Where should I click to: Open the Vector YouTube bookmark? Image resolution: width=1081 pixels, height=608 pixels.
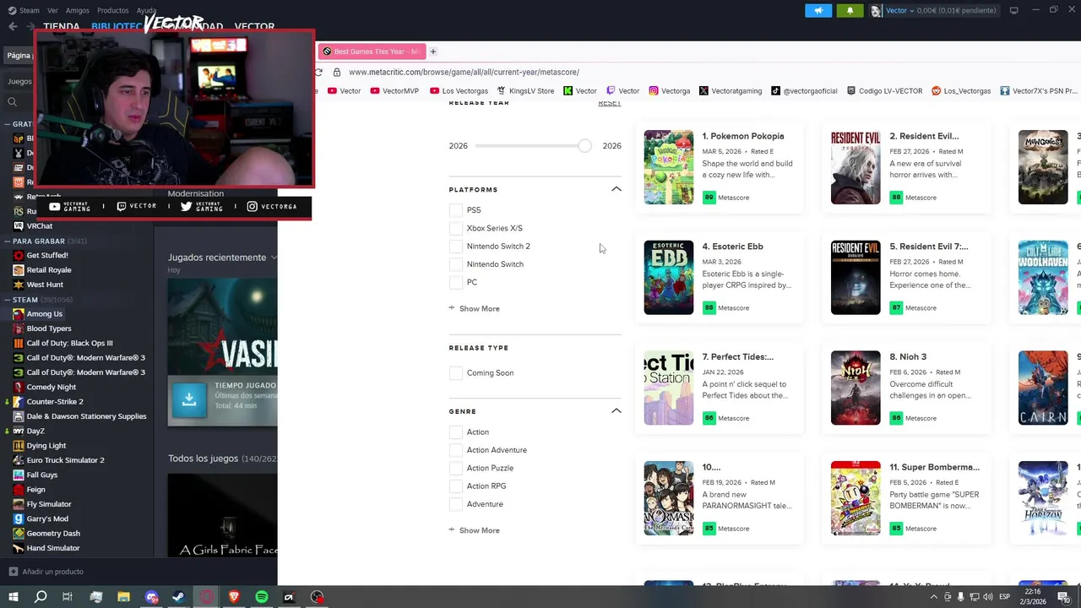344,90
